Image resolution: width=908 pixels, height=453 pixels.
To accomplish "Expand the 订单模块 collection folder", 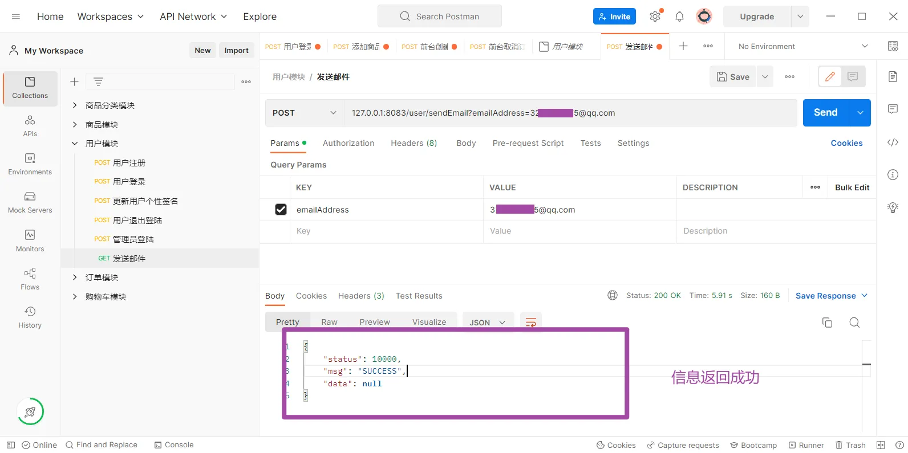I will click(x=75, y=277).
